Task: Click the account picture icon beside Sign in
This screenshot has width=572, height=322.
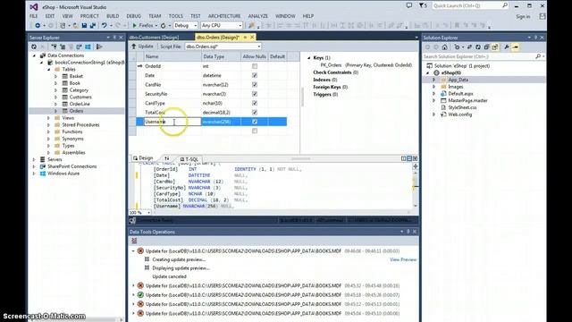Action: coord(543,16)
